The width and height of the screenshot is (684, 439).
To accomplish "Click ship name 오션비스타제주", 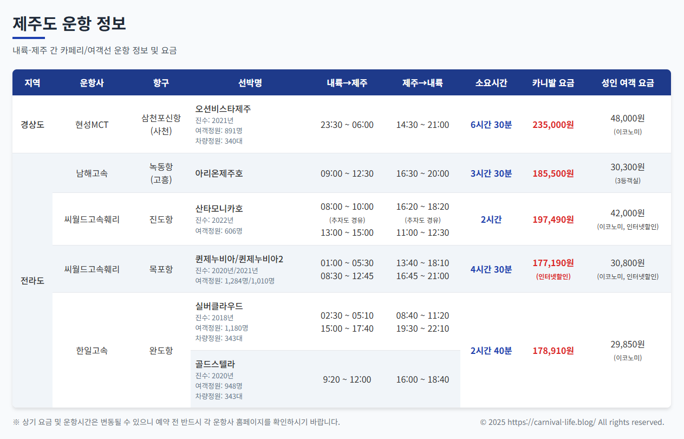I will click(x=223, y=108).
